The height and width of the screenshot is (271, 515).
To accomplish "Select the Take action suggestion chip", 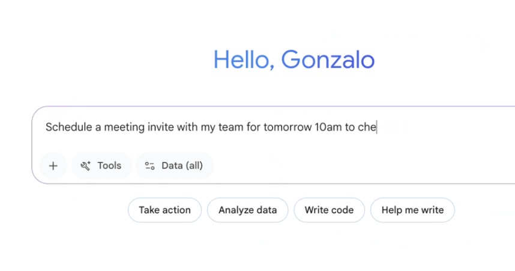I will (164, 210).
